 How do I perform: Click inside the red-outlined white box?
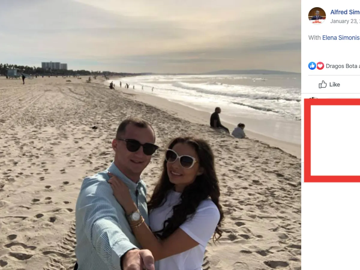[335, 140]
